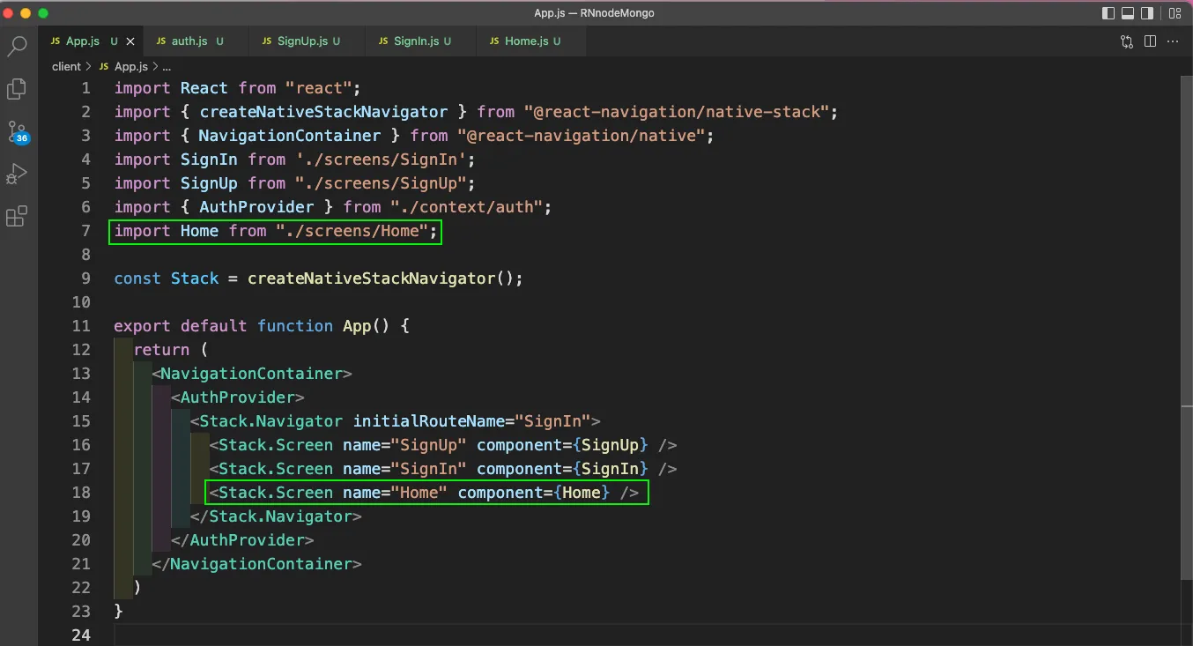This screenshot has width=1193, height=646.
Task: Click the return keyword on line 12
Action: [x=161, y=350]
